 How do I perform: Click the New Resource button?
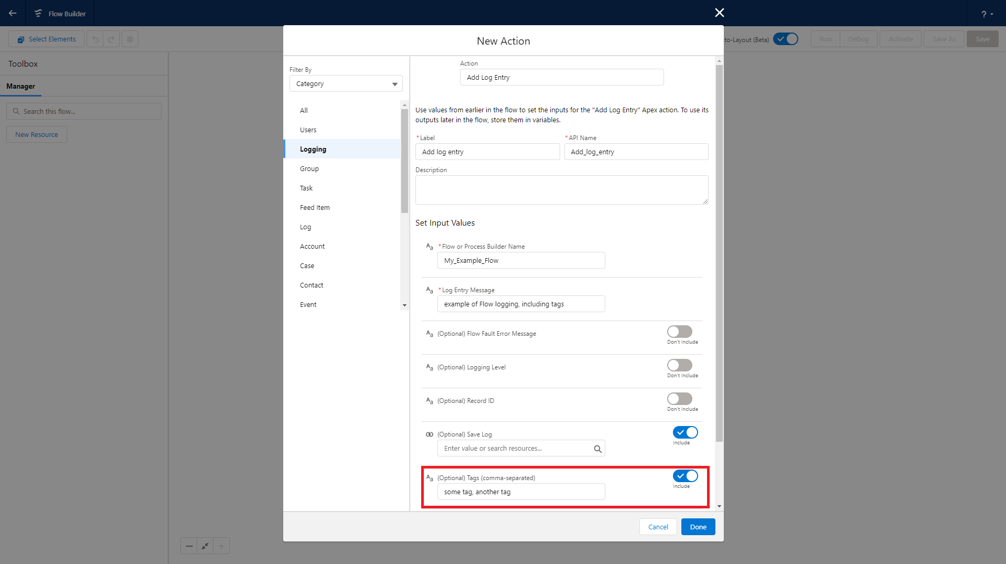point(37,134)
